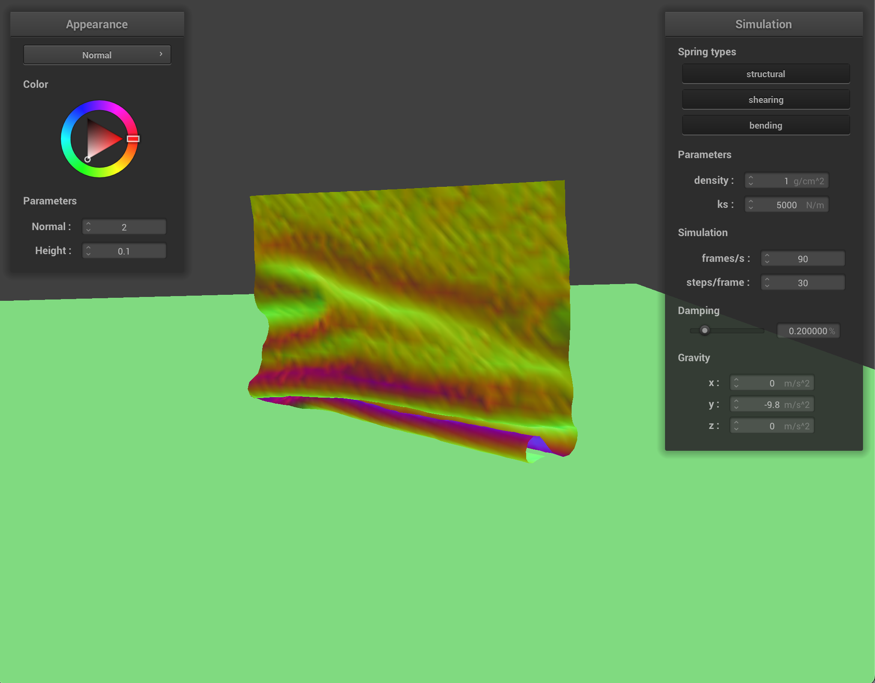This screenshot has height=683, width=875.
Task: Toggle the shearing spring type
Action: pyautogui.click(x=766, y=99)
